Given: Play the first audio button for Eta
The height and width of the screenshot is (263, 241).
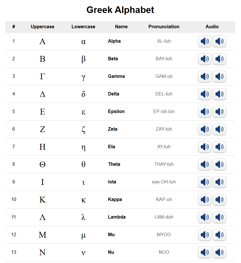Looking at the screenshot, I should pyautogui.click(x=204, y=147).
